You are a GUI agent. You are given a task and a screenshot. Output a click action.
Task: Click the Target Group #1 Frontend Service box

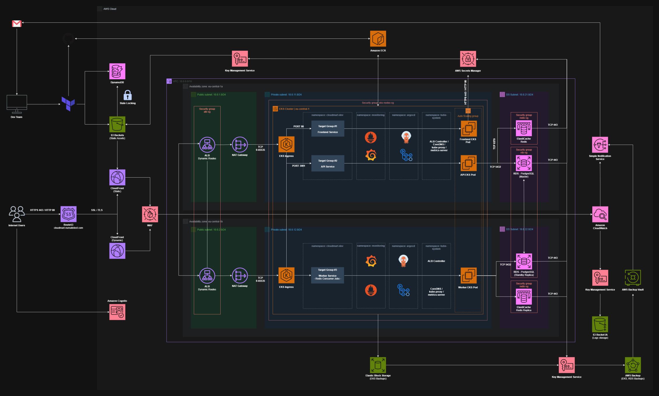327,129
